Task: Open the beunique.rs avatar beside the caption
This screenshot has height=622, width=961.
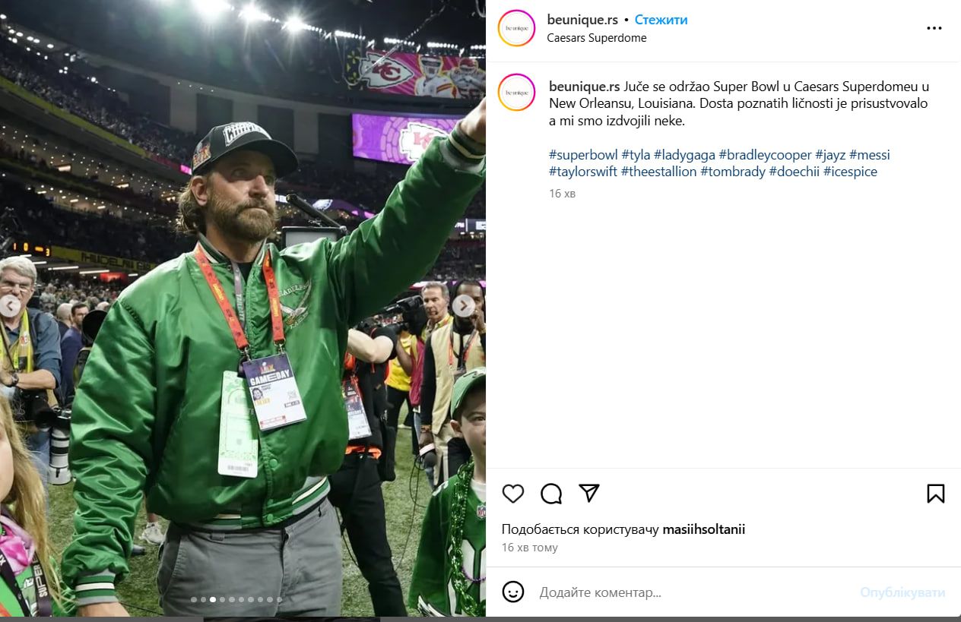Action: [516, 93]
